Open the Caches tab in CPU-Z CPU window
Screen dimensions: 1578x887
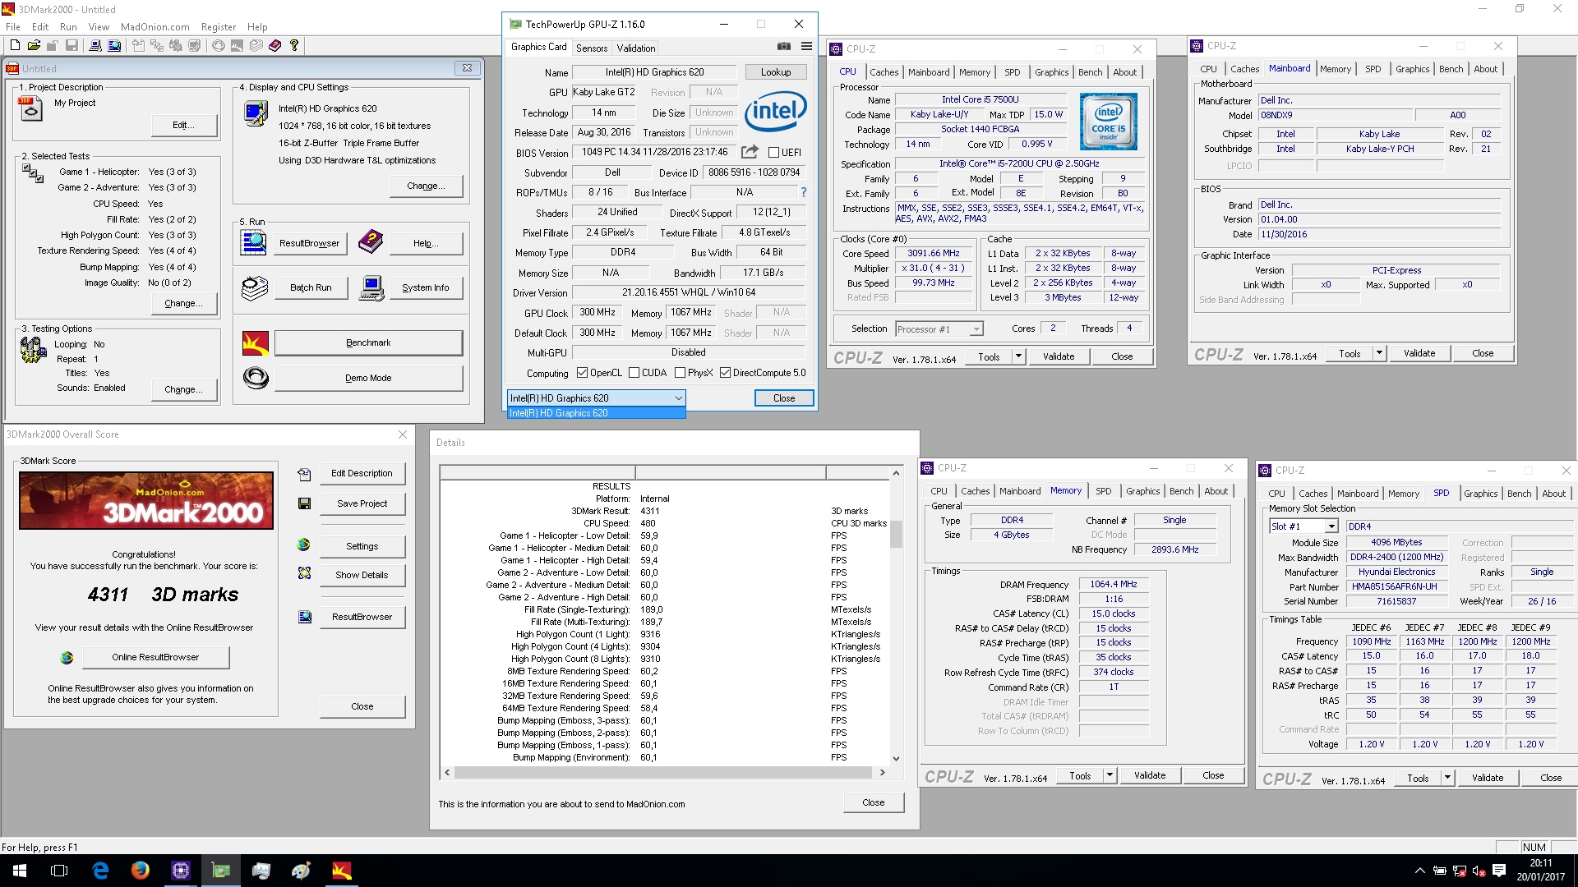pos(884,72)
